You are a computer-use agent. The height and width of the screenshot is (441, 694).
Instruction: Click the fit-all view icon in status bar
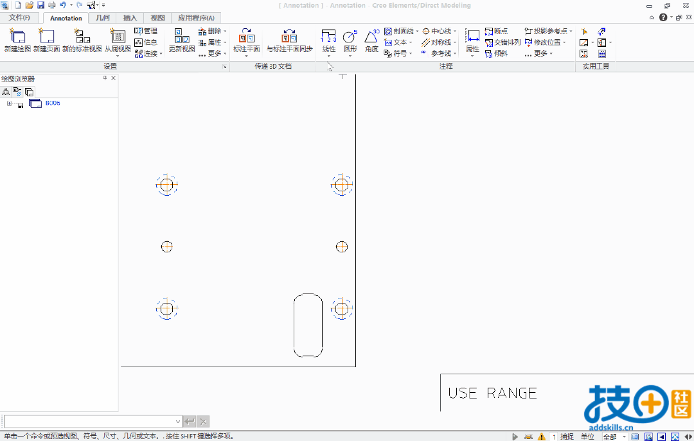pyautogui.click(x=675, y=437)
